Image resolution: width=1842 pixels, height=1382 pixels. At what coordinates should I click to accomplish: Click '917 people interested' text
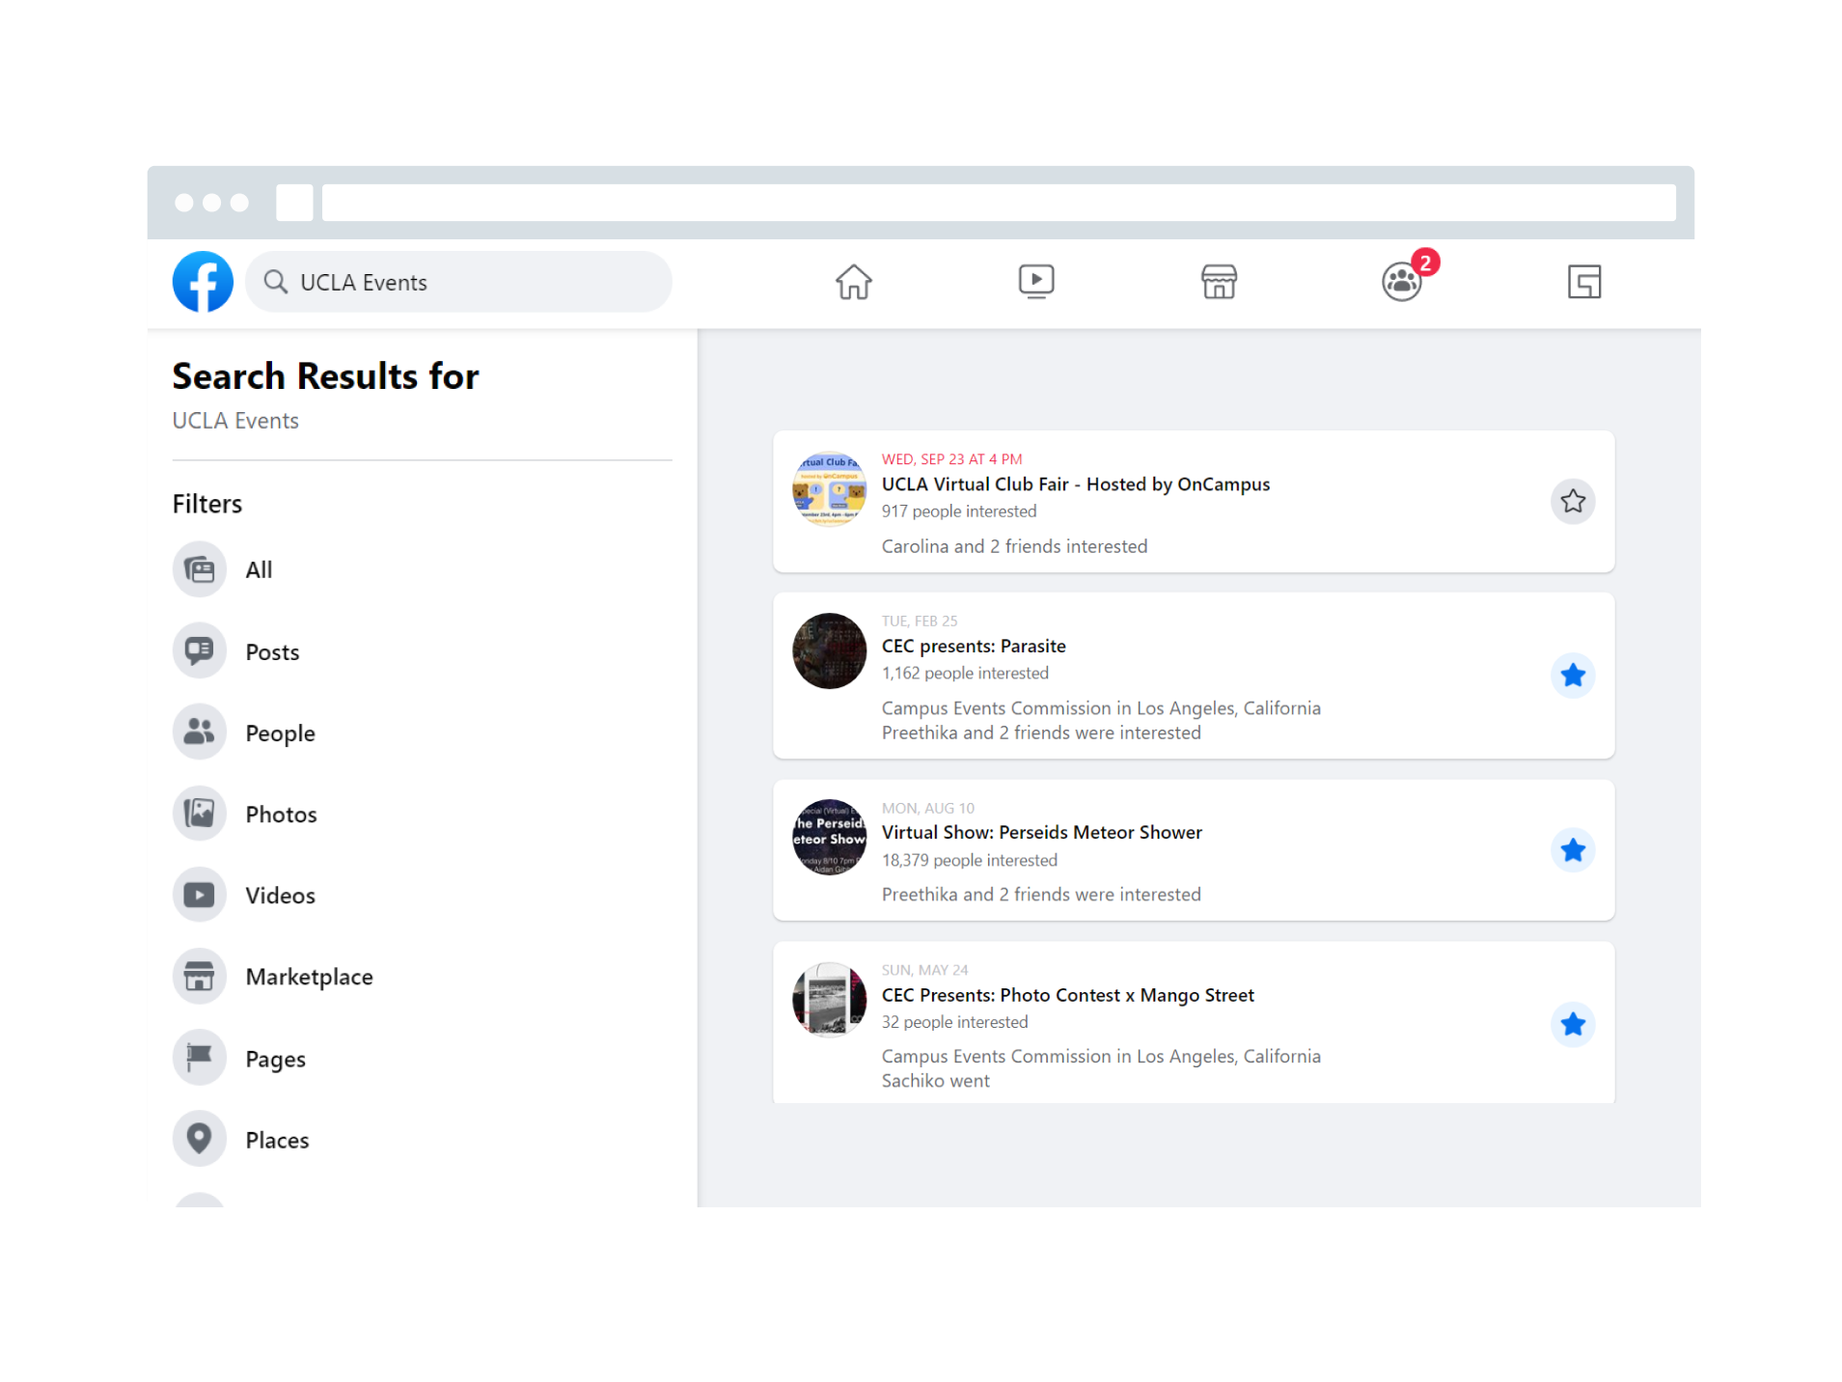[x=959, y=511]
